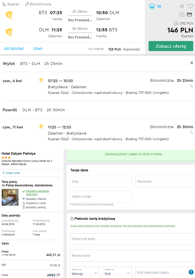Open the CENY tab
Screen dimensions: 195x278
click(x=38, y=49)
